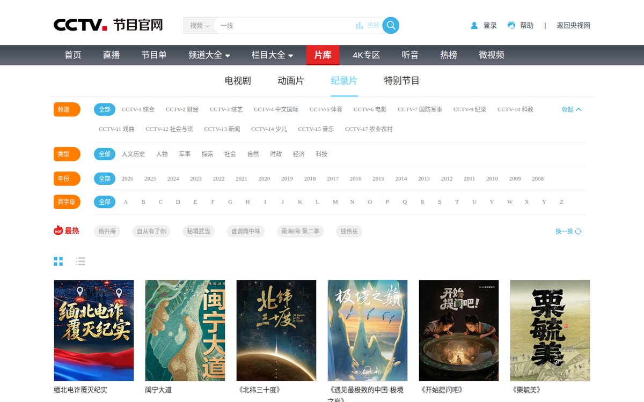Click the 返回央视网 link
644x402 pixels.
(x=573, y=25)
